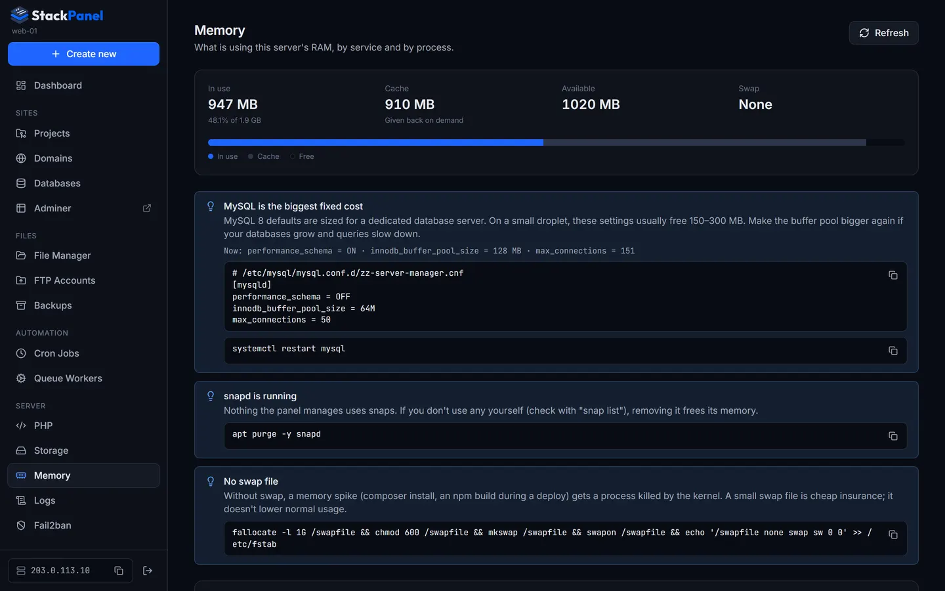945x591 pixels.
Task: Click the 'MySQL is the biggest fixed cost' heading
Action: pyautogui.click(x=293, y=206)
